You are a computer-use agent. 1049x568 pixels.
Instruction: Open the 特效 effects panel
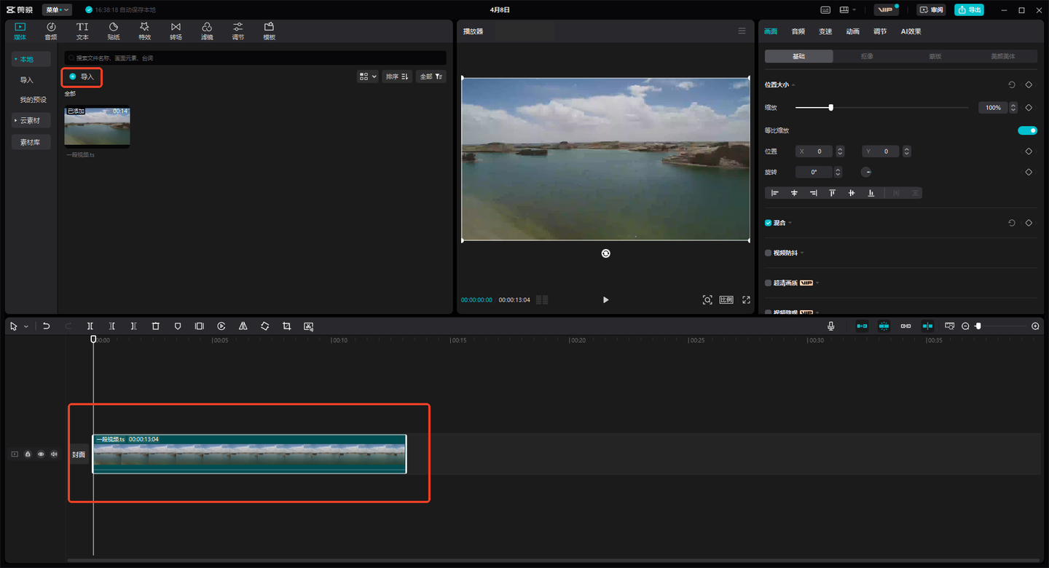tap(144, 31)
